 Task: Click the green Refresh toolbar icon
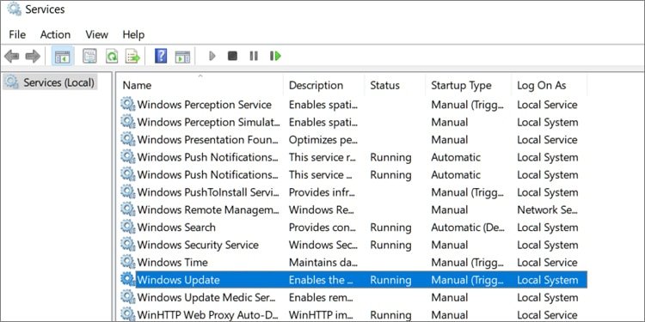pos(112,56)
